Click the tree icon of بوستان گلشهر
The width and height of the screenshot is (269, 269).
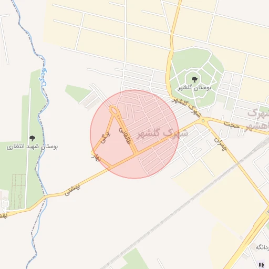tap(194, 80)
